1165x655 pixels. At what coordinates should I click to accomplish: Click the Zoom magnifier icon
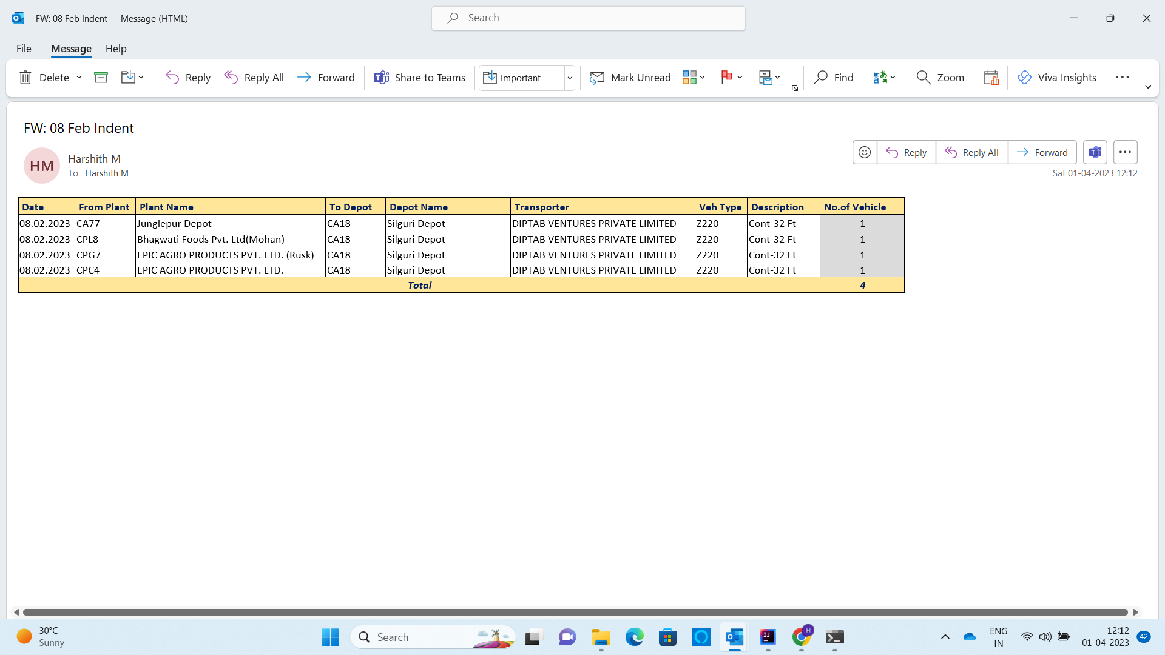point(924,78)
